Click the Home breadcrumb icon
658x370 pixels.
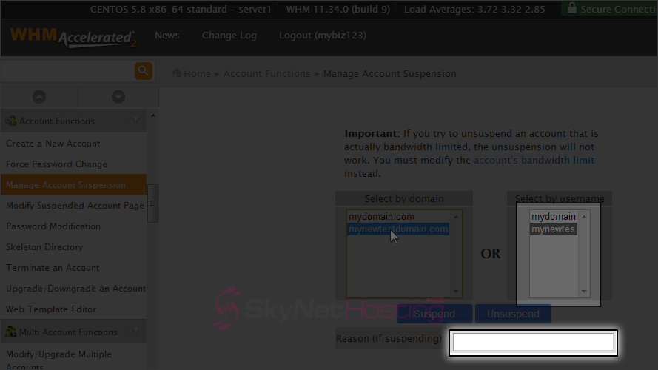[177, 73]
